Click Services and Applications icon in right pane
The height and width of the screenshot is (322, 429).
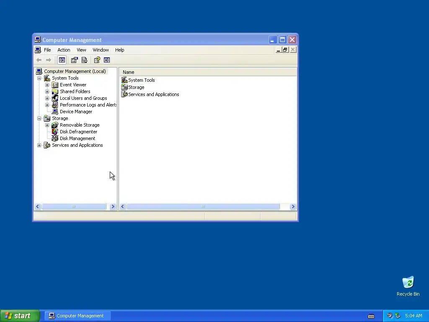click(124, 94)
